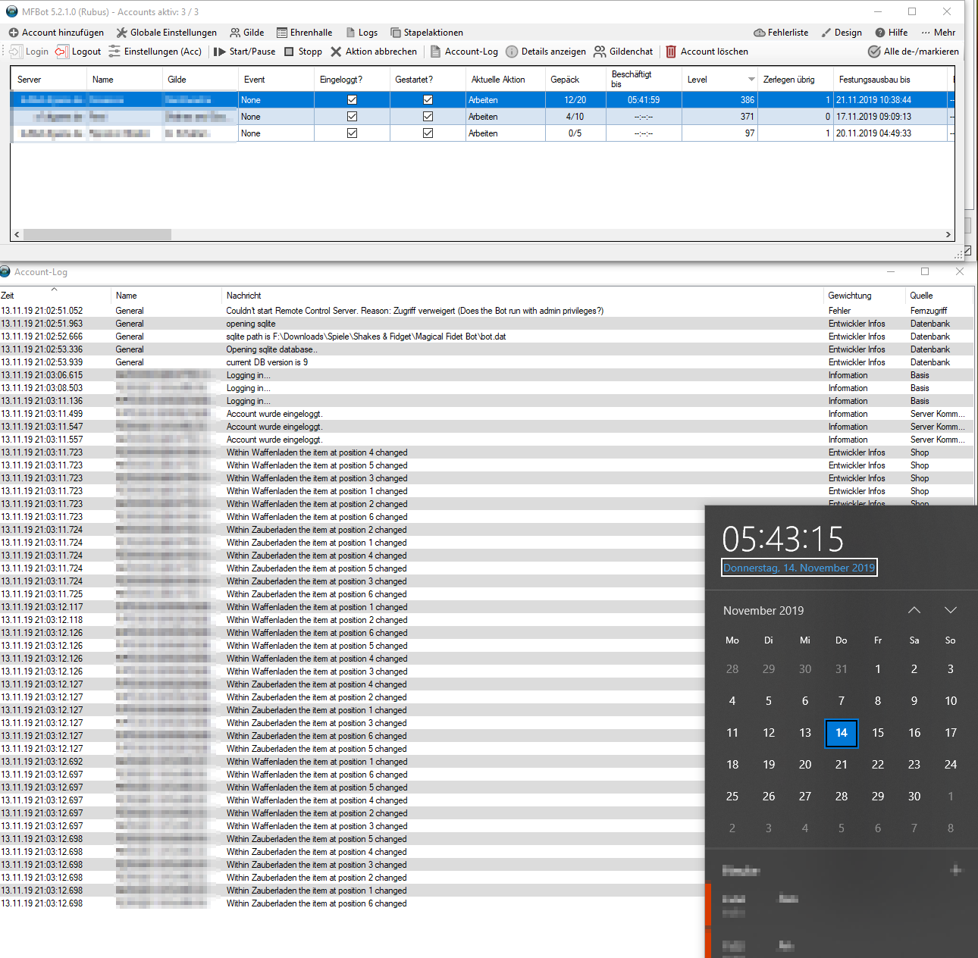978x958 pixels.
Task: Select calendar day 14
Action: click(x=842, y=733)
